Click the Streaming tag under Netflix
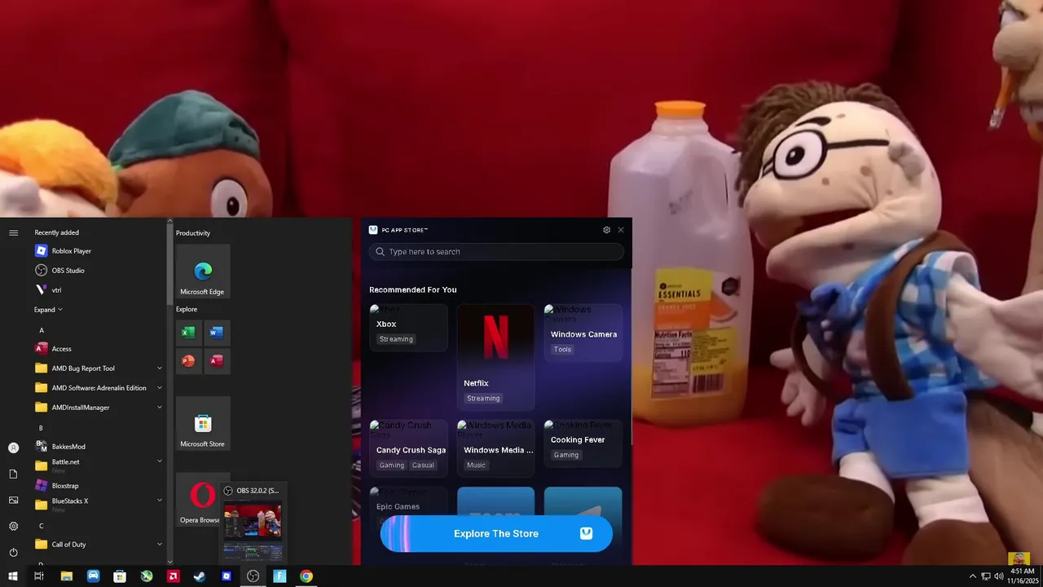1043x587 pixels. click(x=483, y=399)
